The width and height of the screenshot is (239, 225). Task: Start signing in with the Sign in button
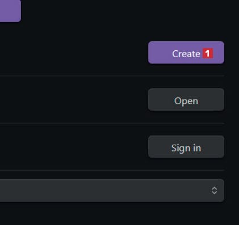tap(186, 147)
